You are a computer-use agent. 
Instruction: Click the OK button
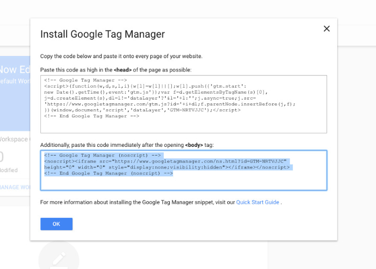[56, 224]
